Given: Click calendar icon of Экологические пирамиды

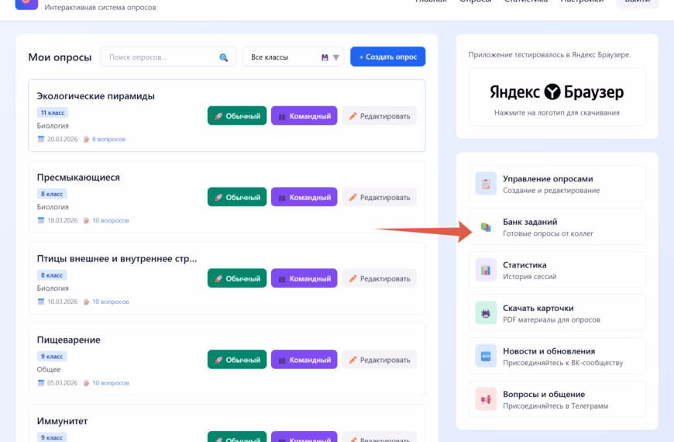Looking at the screenshot, I should pyautogui.click(x=41, y=139).
